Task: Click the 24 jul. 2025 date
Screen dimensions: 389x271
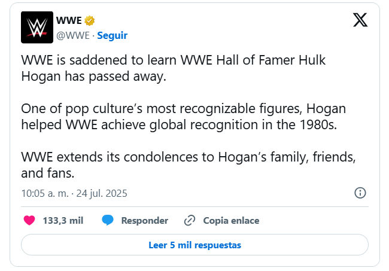Action: (102, 194)
